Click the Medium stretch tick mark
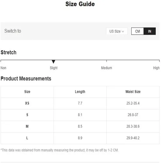The width and height of the screenshot is (161, 163). tap(106, 61)
